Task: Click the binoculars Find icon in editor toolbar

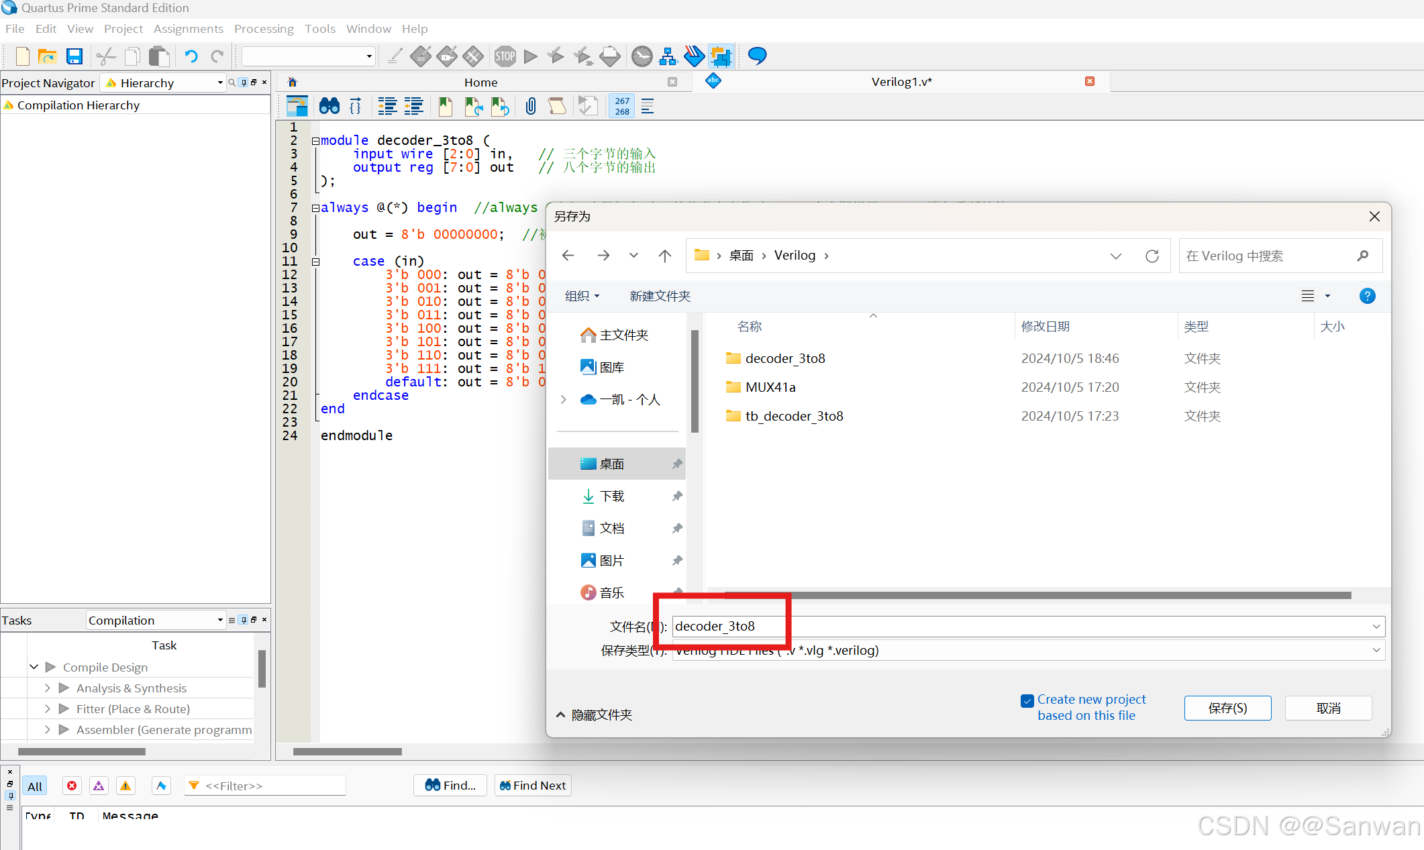Action: click(329, 106)
